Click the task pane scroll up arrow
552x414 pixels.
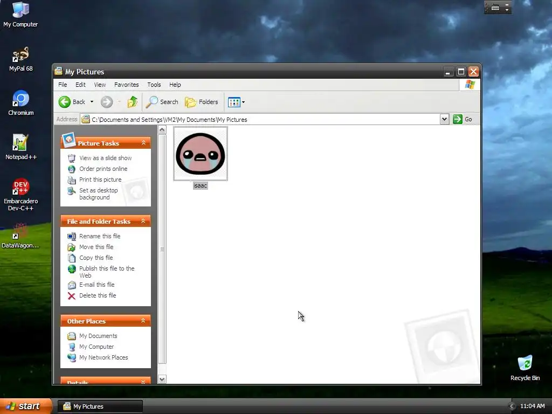[x=162, y=130]
